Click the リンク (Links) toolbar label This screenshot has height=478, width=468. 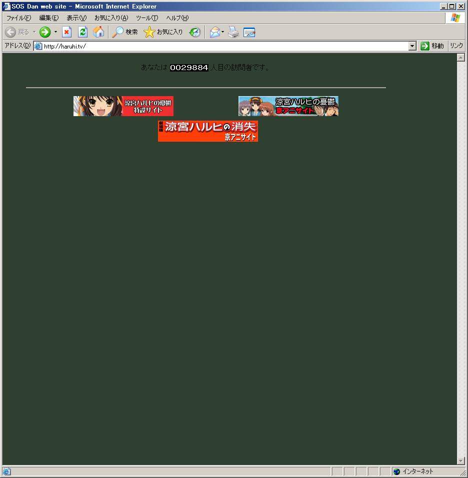[456, 46]
